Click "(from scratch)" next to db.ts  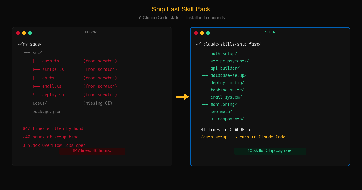point(100,78)
